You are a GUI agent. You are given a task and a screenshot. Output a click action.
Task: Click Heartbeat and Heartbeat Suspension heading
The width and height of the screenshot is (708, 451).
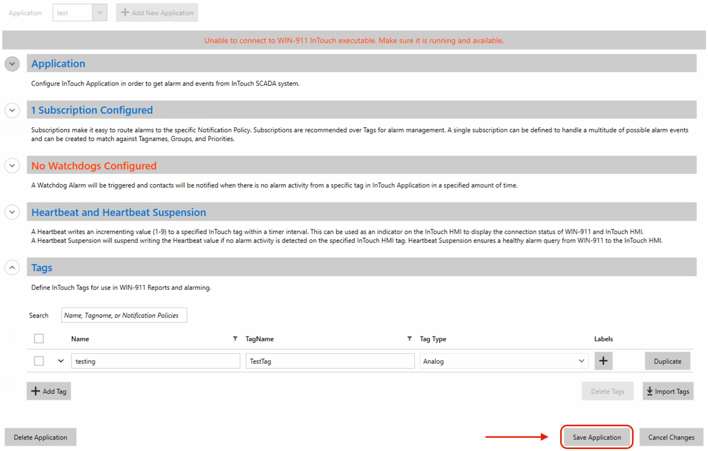coord(118,212)
